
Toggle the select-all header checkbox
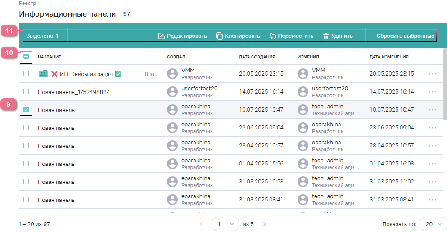26,57
